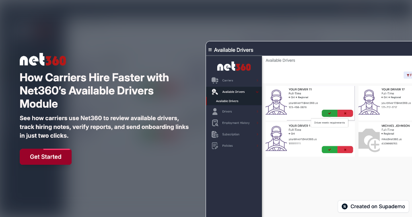This screenshot has height=217, width=412.
Task: Click the filter funnel button
Action: (408, 75)
